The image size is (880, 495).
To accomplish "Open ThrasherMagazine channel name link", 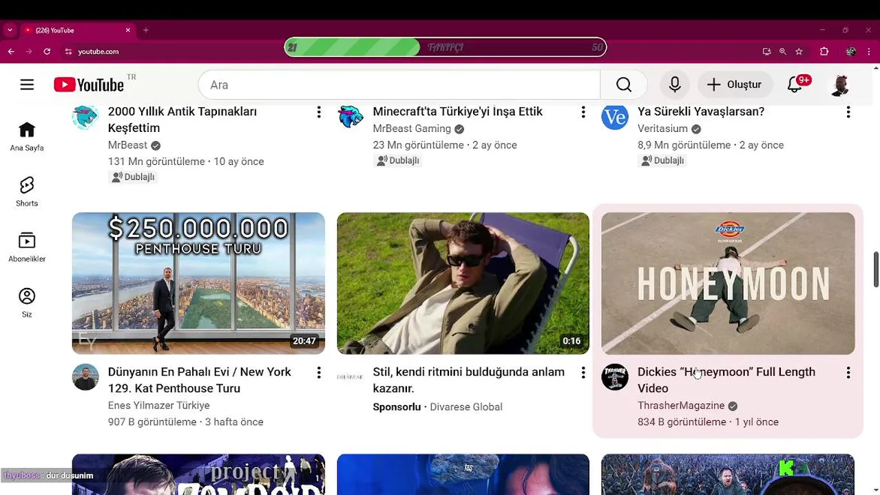I will [681, 406].
